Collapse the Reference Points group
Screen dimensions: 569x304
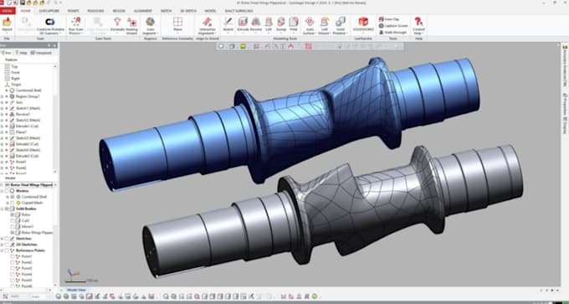pyautogui.click(x=3, y=250)
